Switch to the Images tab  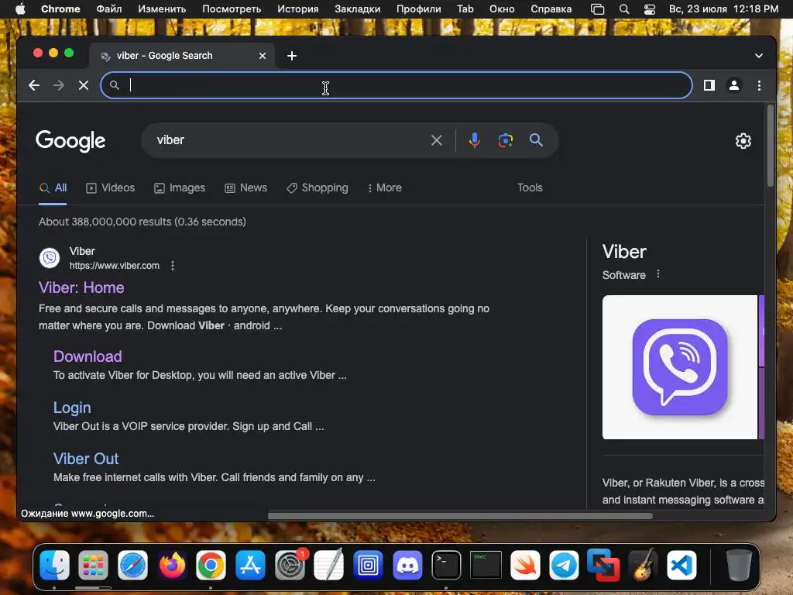coord(180,187)
